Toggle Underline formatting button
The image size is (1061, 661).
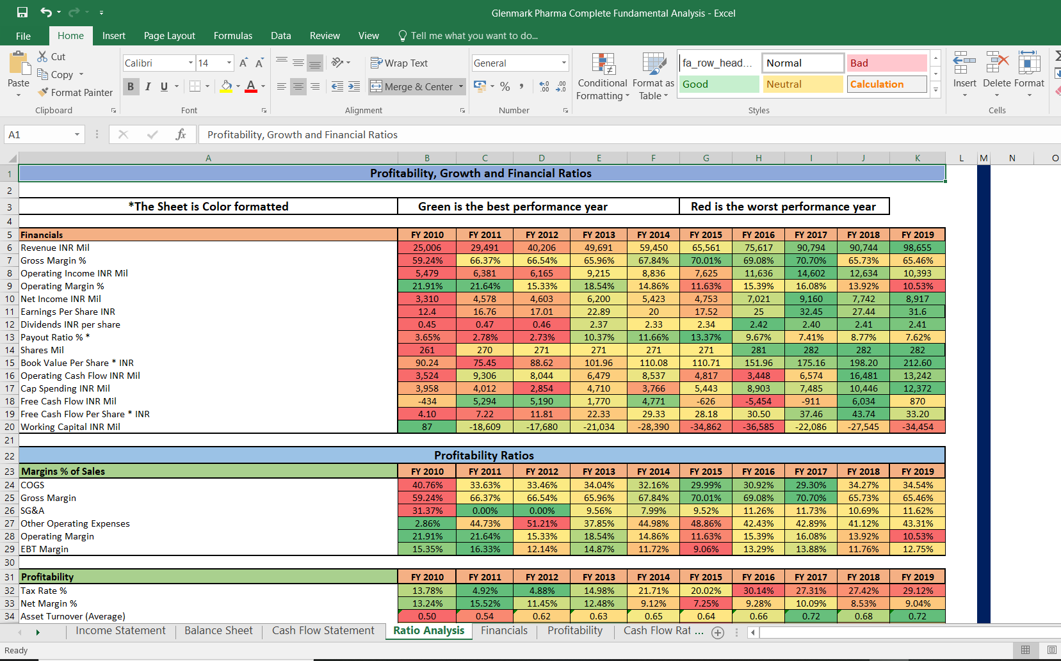pyautogui.click(x=165, y=86)
